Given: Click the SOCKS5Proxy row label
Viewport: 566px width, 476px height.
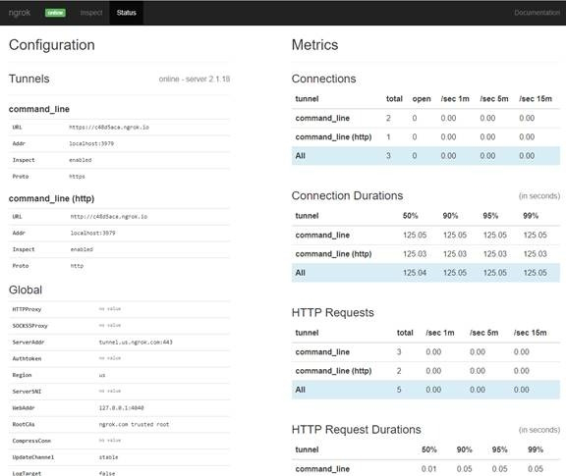Looking at the screenshot, I should pos(29,326).
